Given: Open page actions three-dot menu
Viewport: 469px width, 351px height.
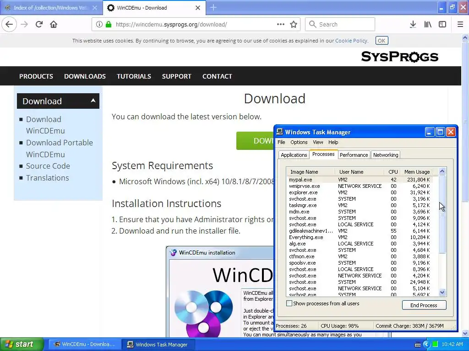Looking at the screenshot, I should 281,24.
